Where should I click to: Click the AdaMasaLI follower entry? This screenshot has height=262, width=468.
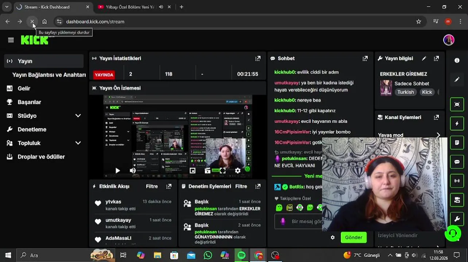click(x=133, y=241)
